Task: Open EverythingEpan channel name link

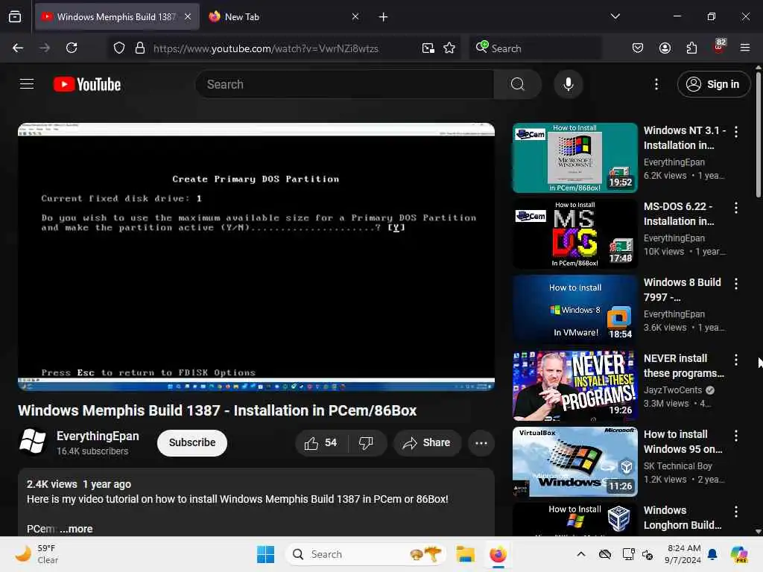Action: pos(98,436)
